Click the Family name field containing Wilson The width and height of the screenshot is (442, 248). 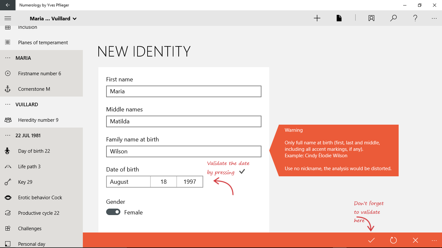click(183, 151)
